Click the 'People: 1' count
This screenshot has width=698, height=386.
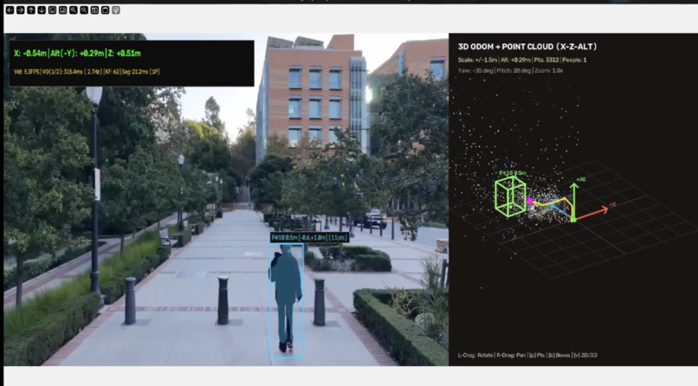[x=574, y=60]
